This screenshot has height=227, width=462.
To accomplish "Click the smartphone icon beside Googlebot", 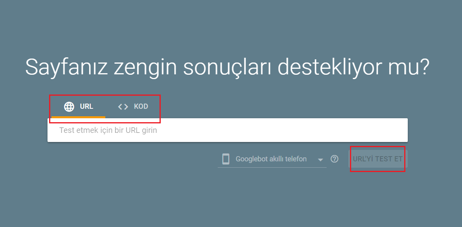I will coord(226,159).
